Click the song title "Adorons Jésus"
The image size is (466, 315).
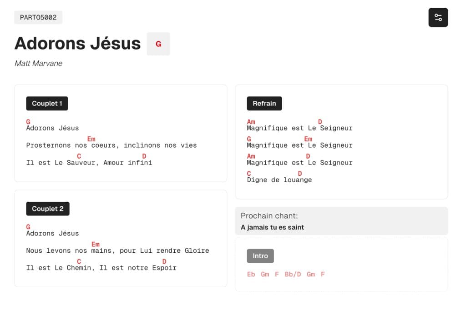pos(78,43)
